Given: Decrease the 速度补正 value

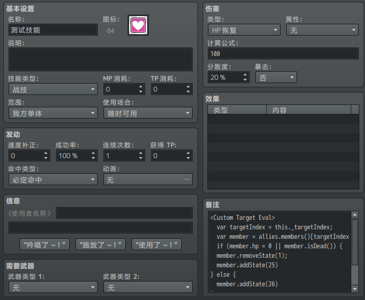Looking at the screenshot, I should tap(46, 158).
